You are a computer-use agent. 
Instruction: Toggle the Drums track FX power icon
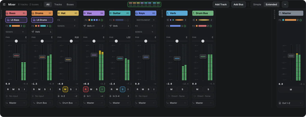pos(50,26)
